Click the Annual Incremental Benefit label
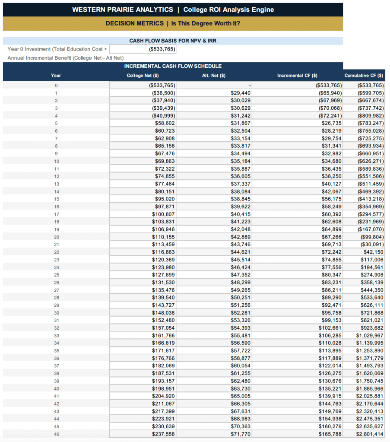The height and width of the screenshot is (442, 390). tap(66, 58)
